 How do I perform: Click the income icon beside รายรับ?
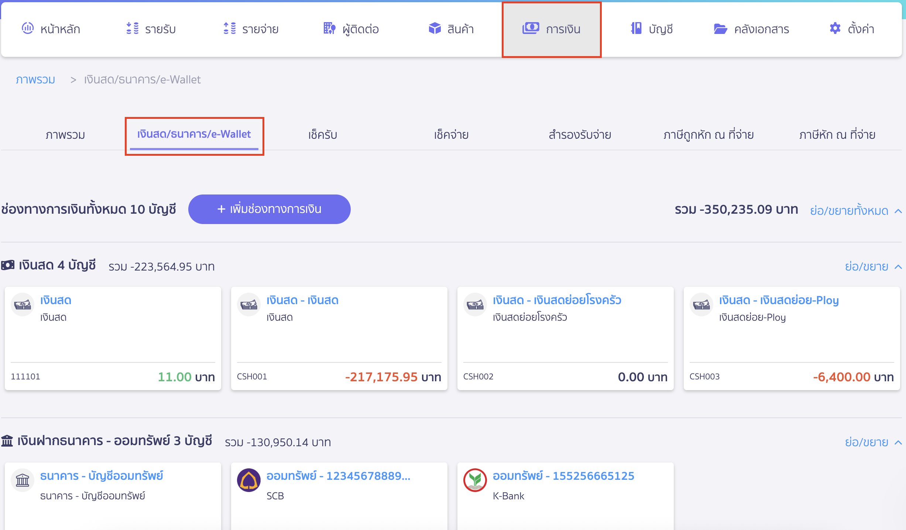click(132, 28)
